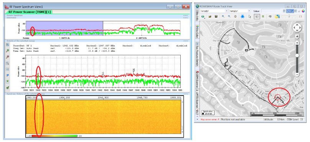Save map with the floppy disk icon
This screenshot has width=310, height=142.
[x=216, y=17]
